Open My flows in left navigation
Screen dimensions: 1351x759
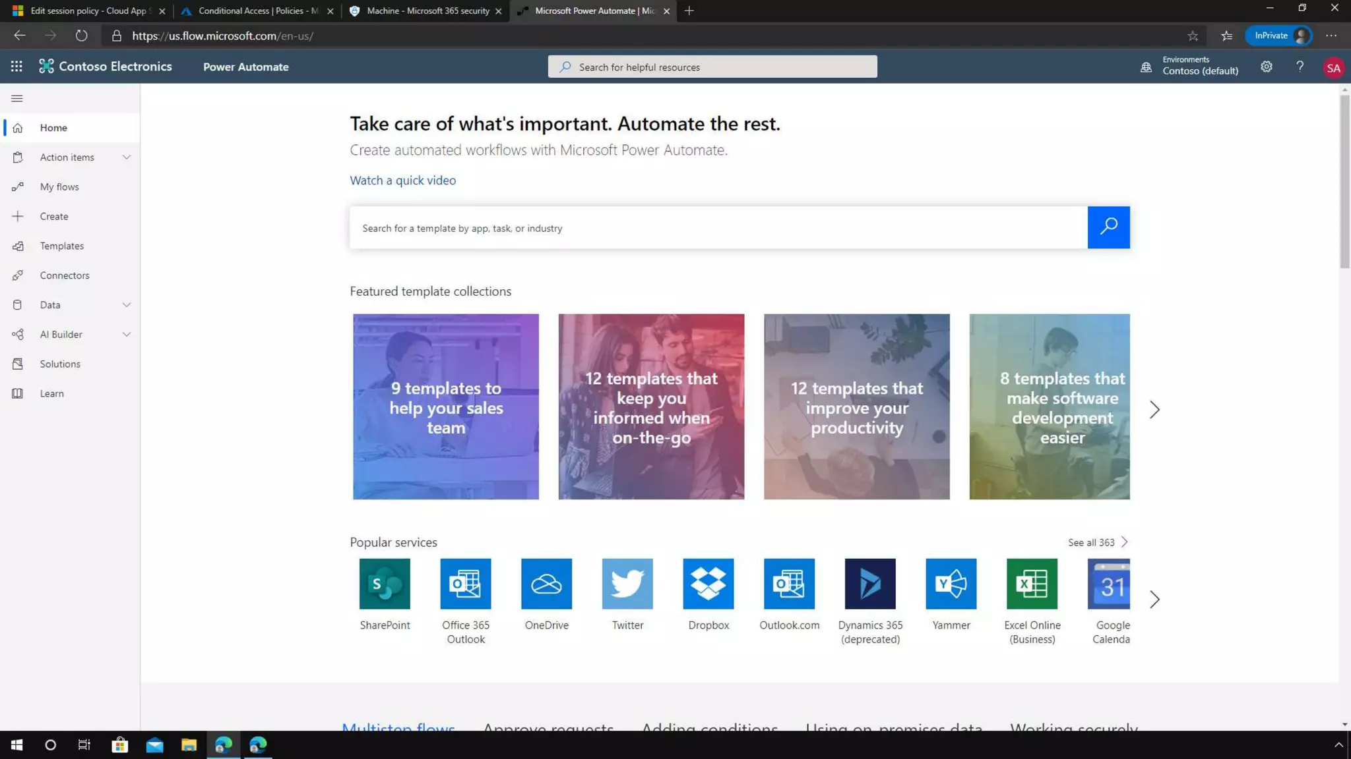point(70,186)
